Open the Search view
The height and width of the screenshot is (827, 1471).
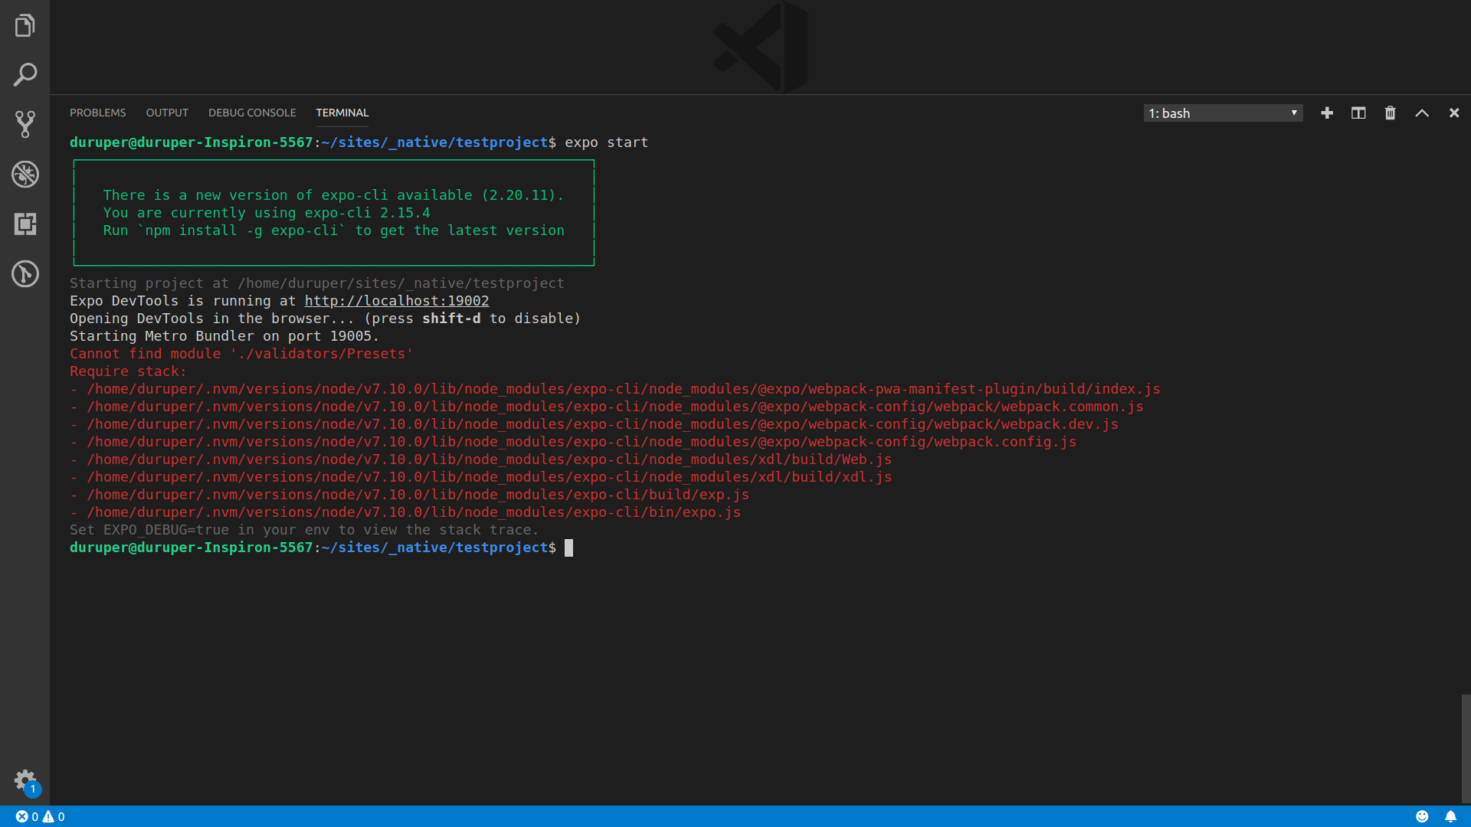(25, 75)
